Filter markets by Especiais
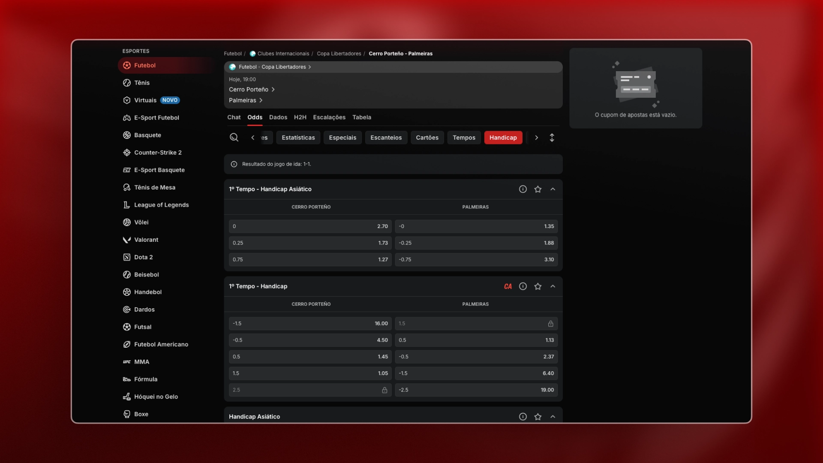 [x=342, y=138]
